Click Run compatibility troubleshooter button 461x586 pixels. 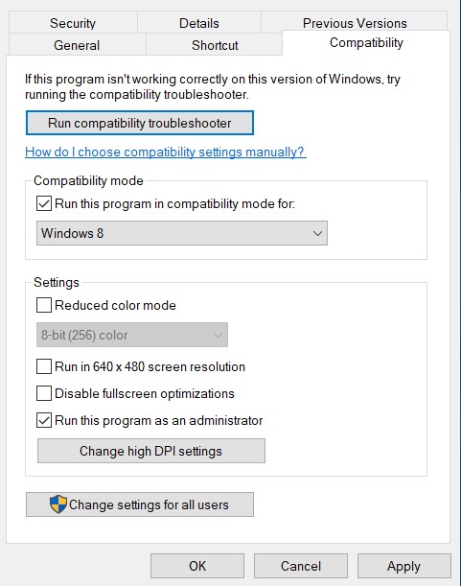coord(140,123)
